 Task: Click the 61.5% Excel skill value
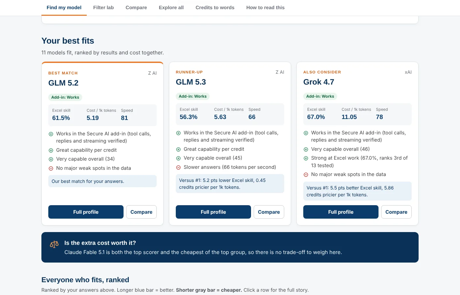click(61, 118)
